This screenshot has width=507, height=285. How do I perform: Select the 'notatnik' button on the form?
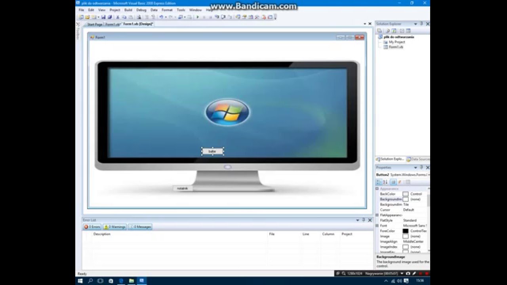(x=183, y=188)
